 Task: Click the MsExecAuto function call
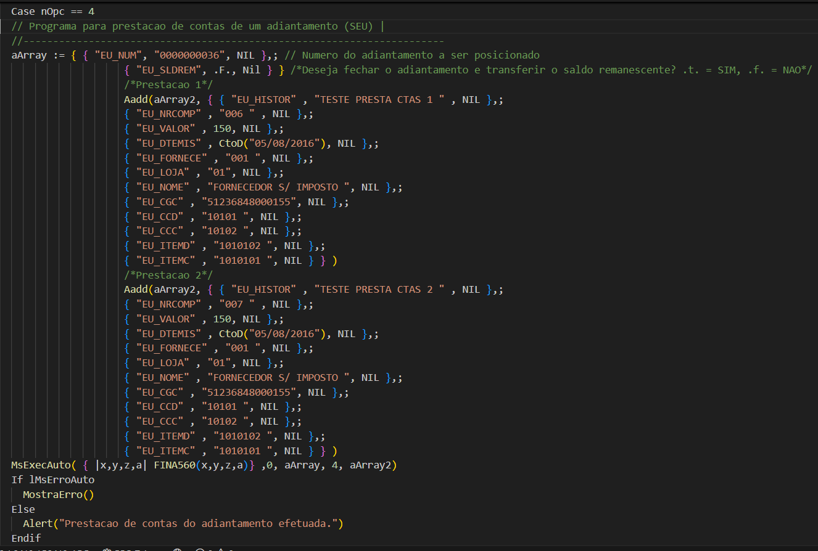(41, 465)
